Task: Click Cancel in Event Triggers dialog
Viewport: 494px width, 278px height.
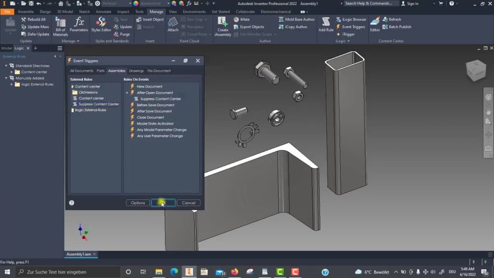Action: [x=188, y=203]
